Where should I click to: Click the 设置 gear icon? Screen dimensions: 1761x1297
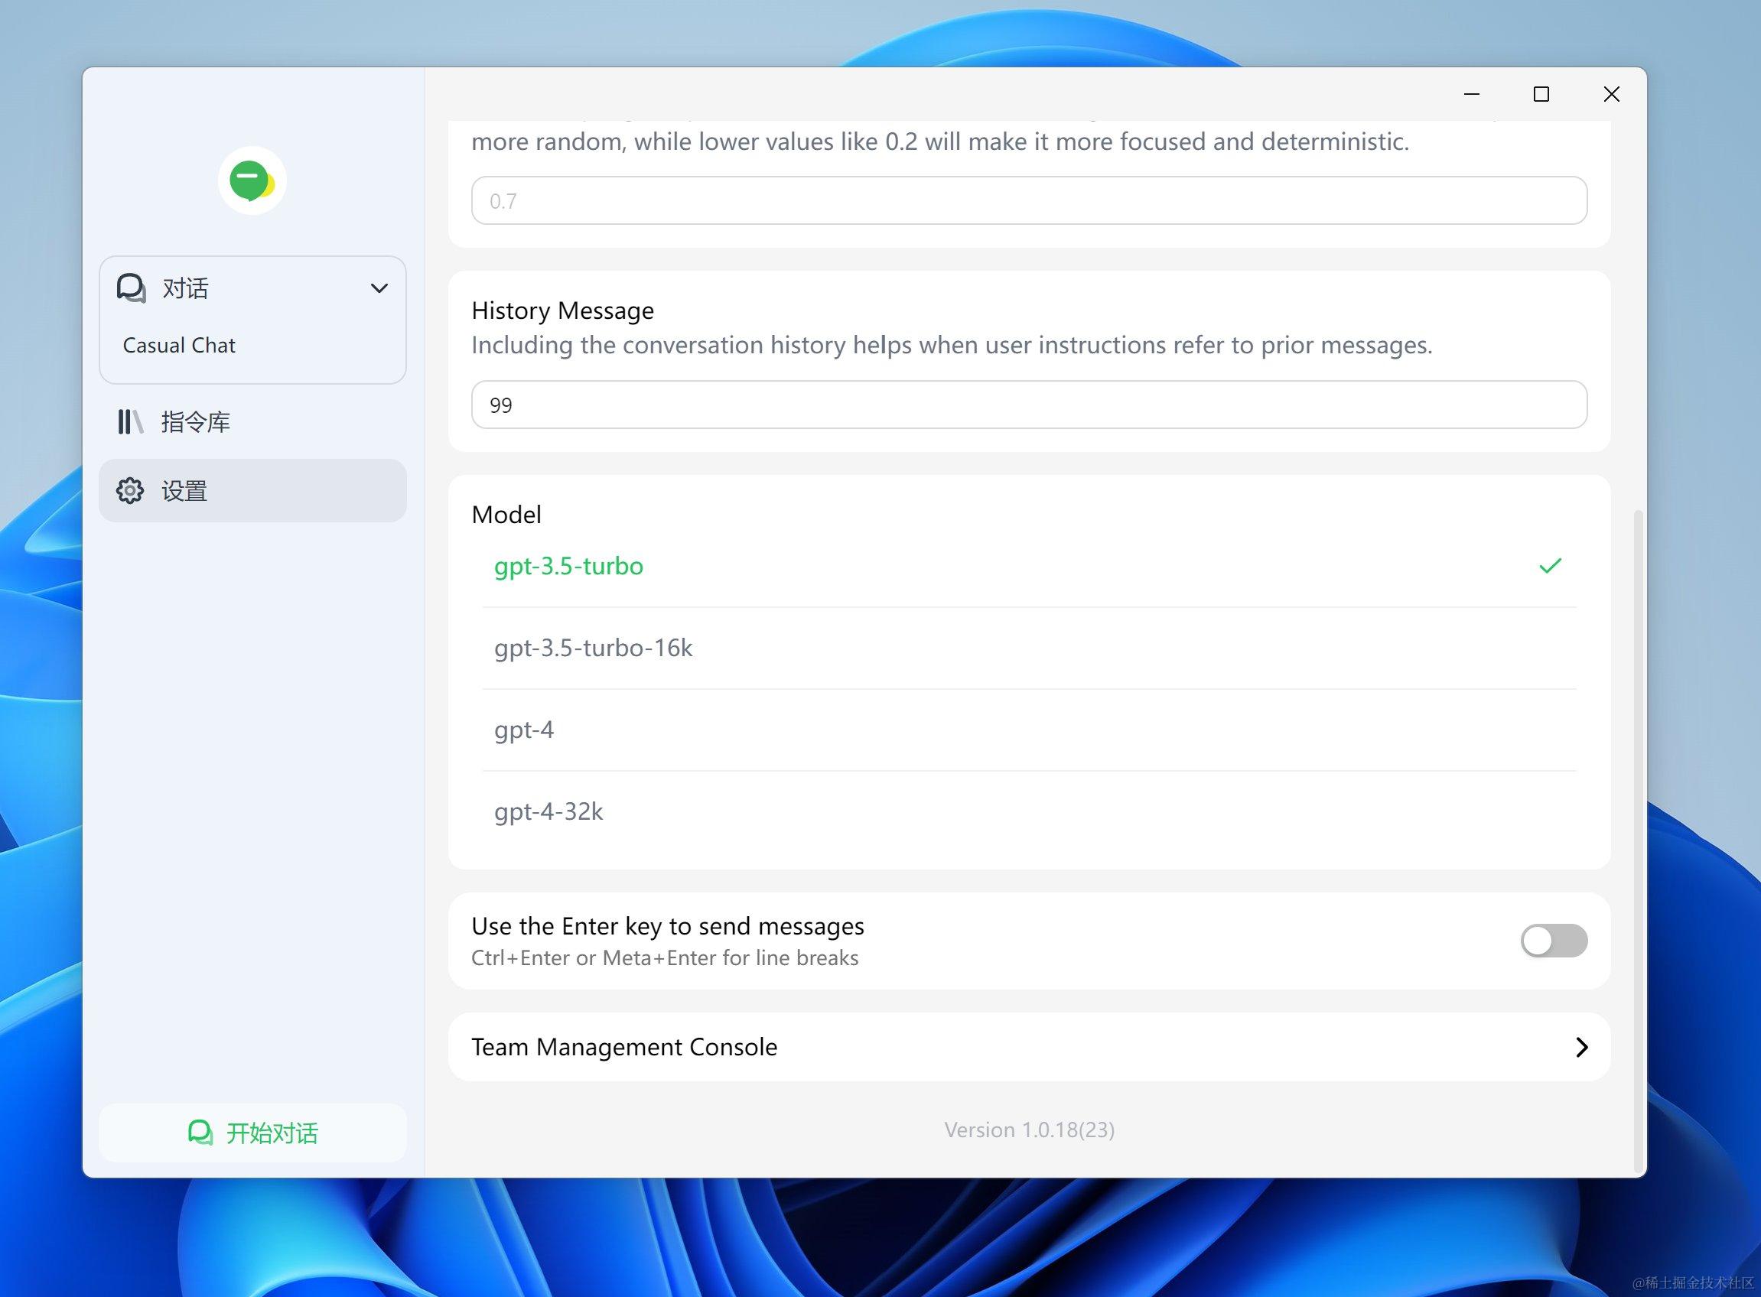pyautogui.click(x=129, y=491)
